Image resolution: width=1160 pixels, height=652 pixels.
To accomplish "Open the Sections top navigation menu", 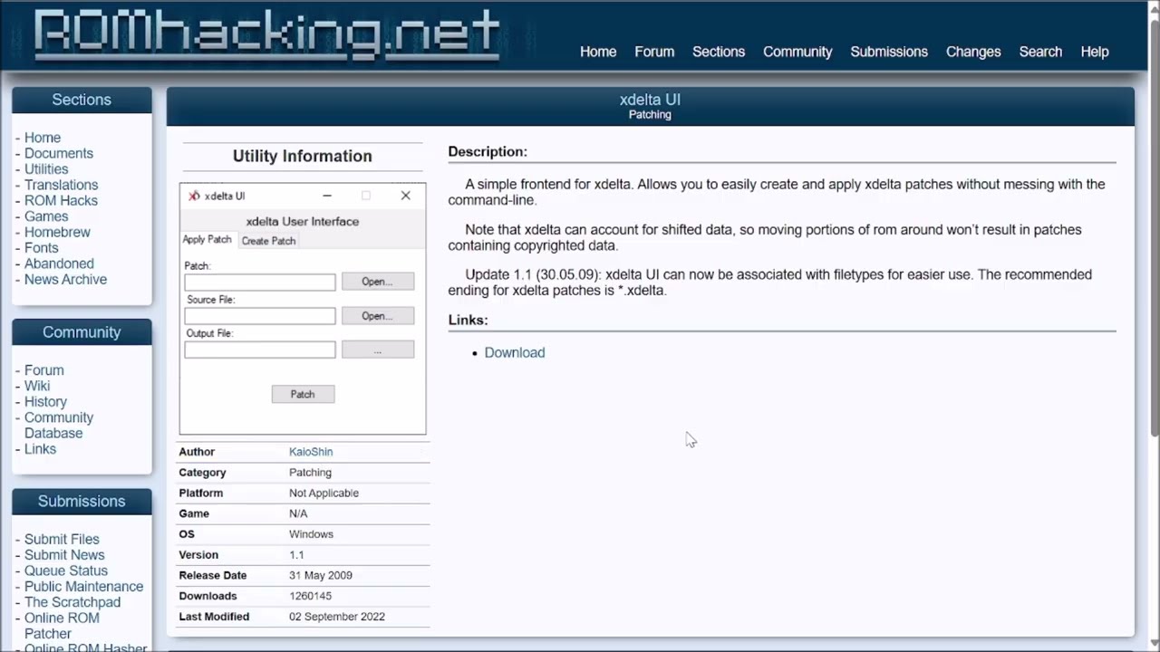I will click(x=719, y=52).
